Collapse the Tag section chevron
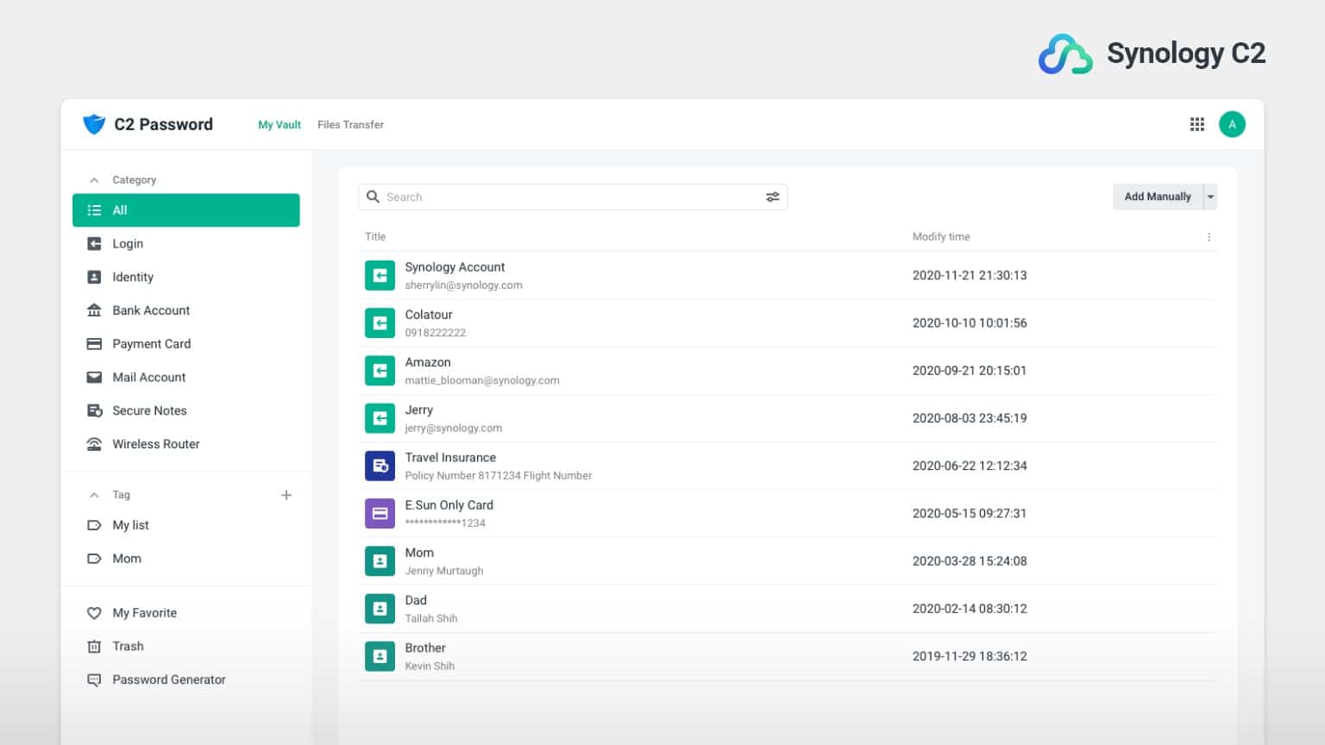The width and height of the screenshot is (1325, 745). coord(94,495)
